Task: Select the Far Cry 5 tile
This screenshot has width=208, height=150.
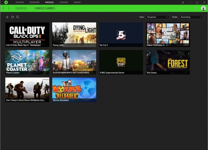Action: [121, 35]
